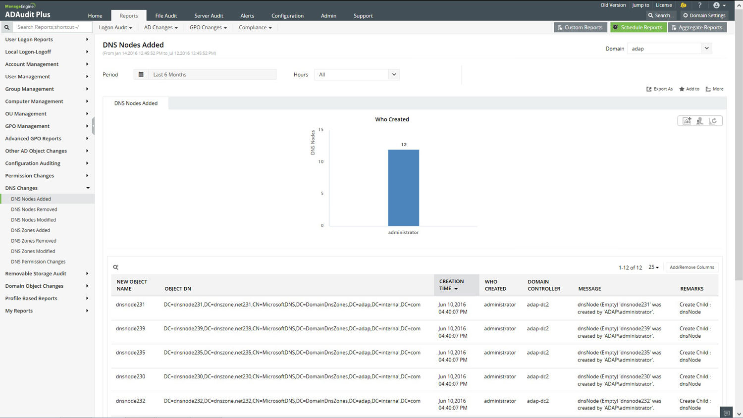
Task: Open the Compliance dropdown menu
Action: (x=255, y=28)
